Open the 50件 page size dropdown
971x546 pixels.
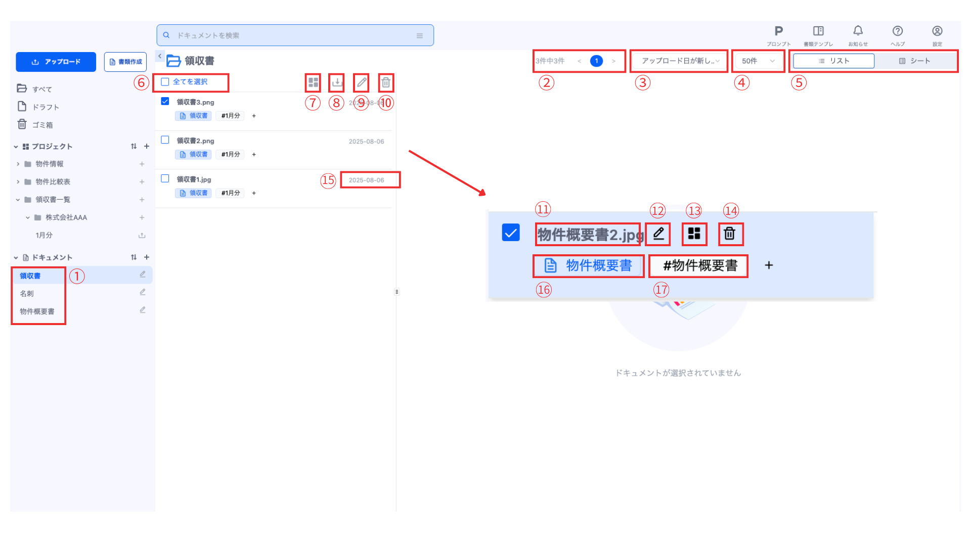(758, 61)
